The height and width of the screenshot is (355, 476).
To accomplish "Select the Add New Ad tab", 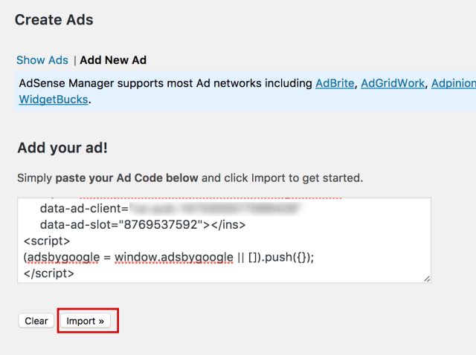I will tap(113, 60).
